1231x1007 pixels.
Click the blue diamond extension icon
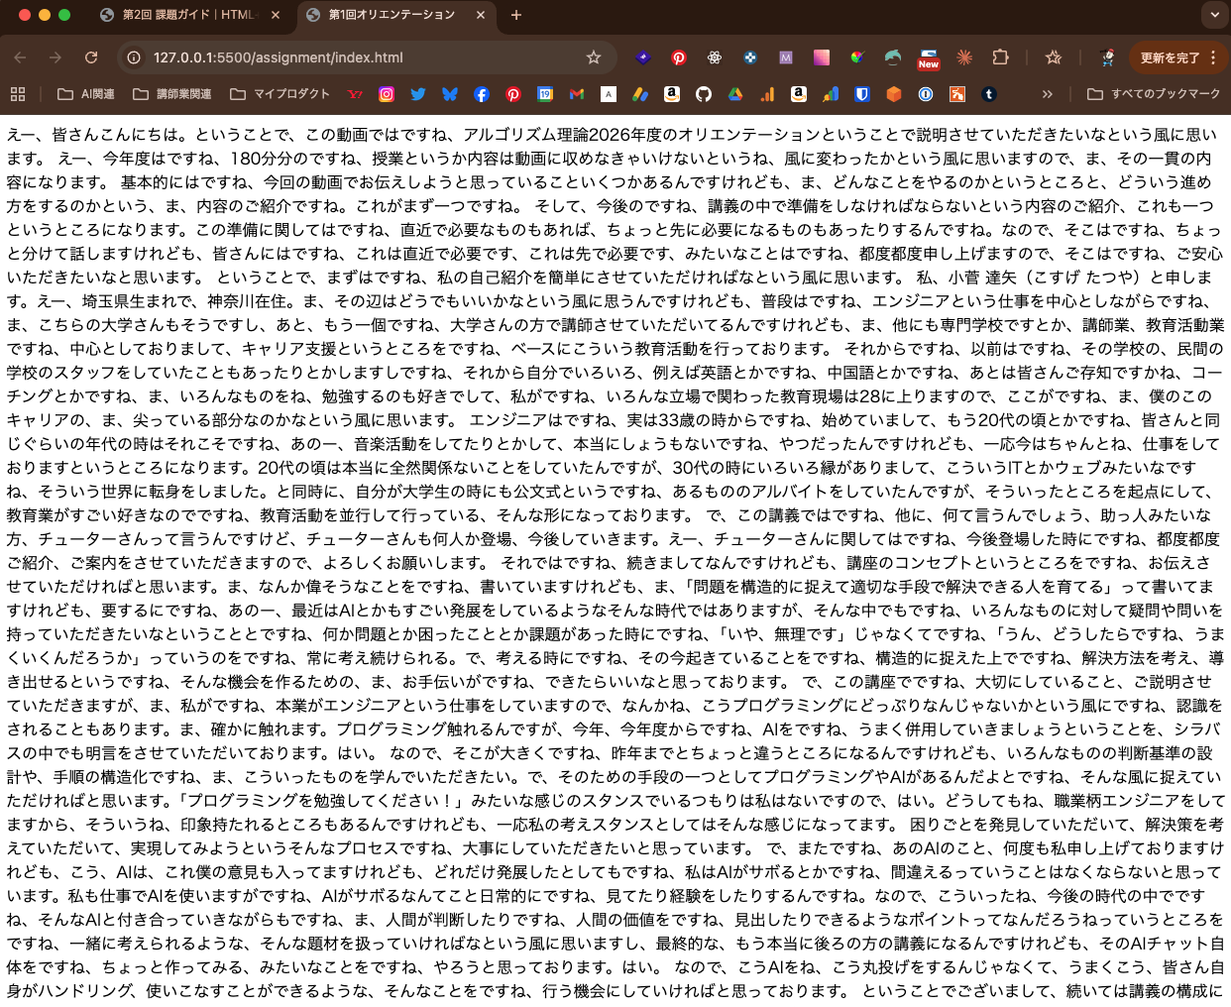click(643, 57)
